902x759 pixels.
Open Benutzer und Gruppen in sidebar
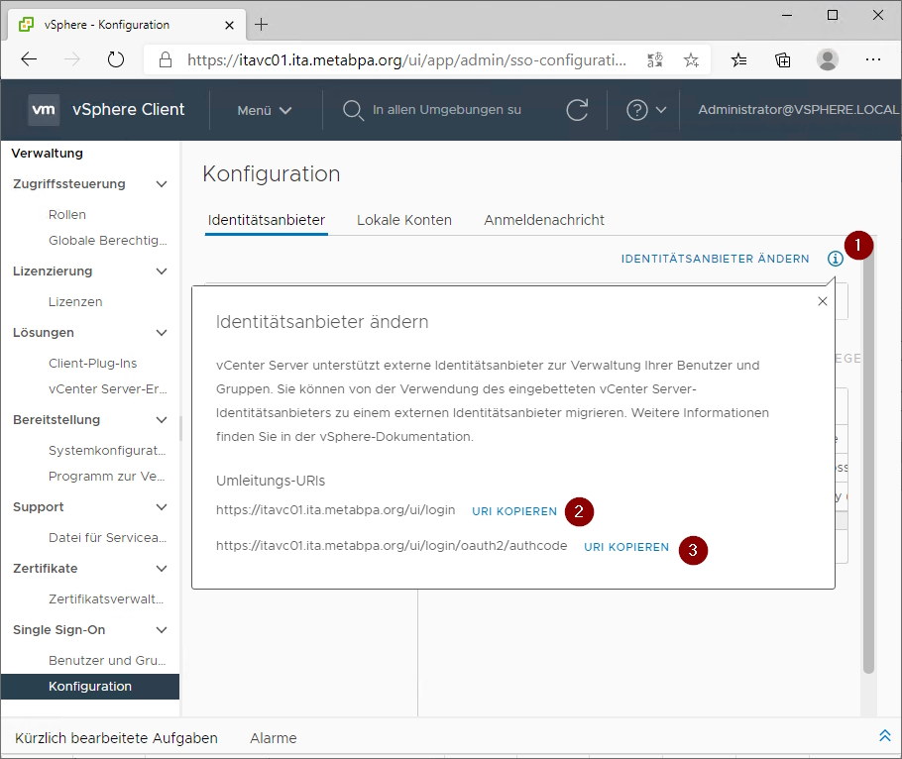tap(107, 661)
